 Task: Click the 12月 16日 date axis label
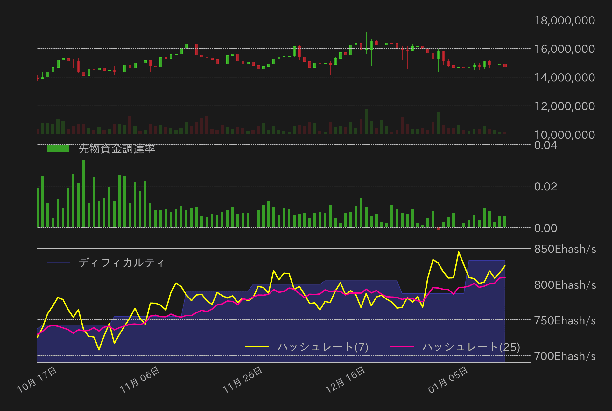click(x=345, y=380)
